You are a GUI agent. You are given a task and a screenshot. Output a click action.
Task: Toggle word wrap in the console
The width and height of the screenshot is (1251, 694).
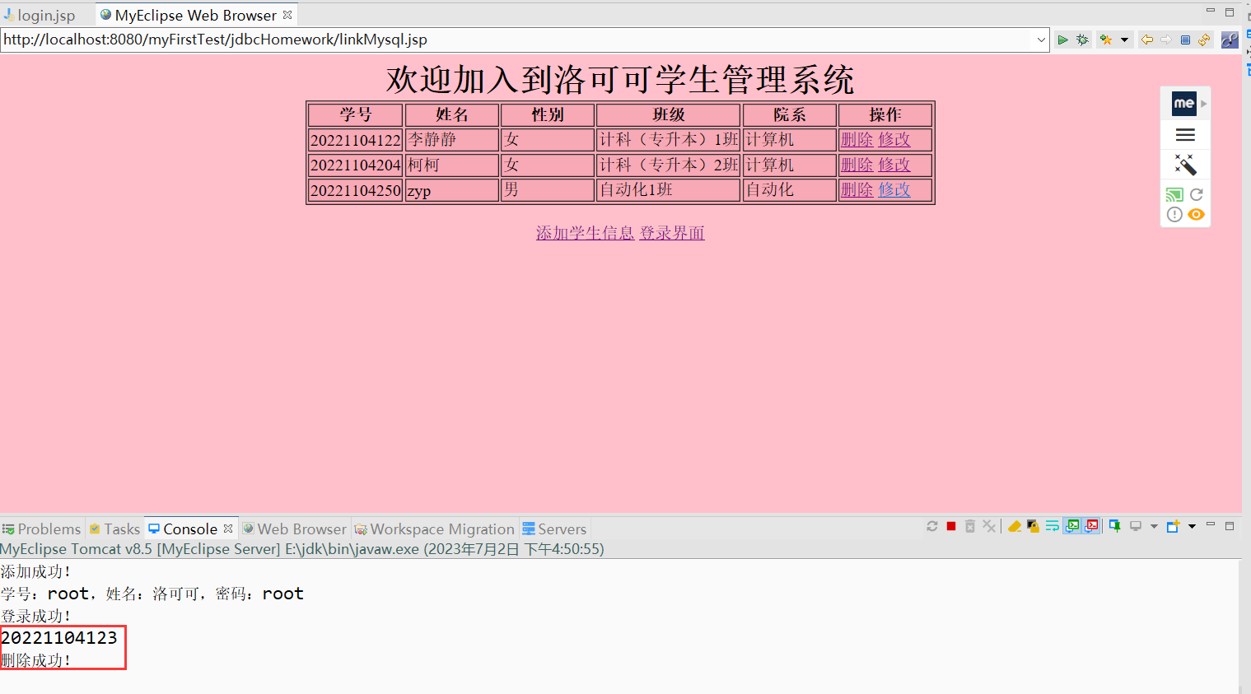click(1053, 526)
